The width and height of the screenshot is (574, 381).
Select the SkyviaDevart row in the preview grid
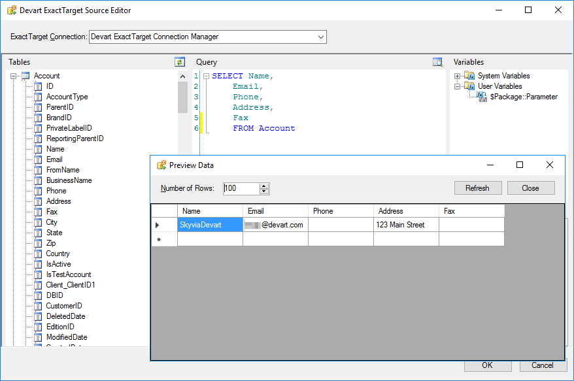pyautogui.click(x=209, y=224)
